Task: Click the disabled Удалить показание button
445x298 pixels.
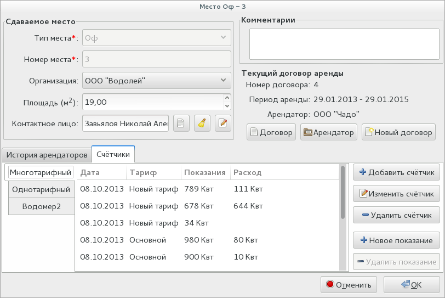Action: tap(396, 262)
